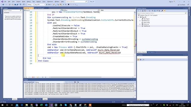Click the Save All icon

tap(17, 4)
